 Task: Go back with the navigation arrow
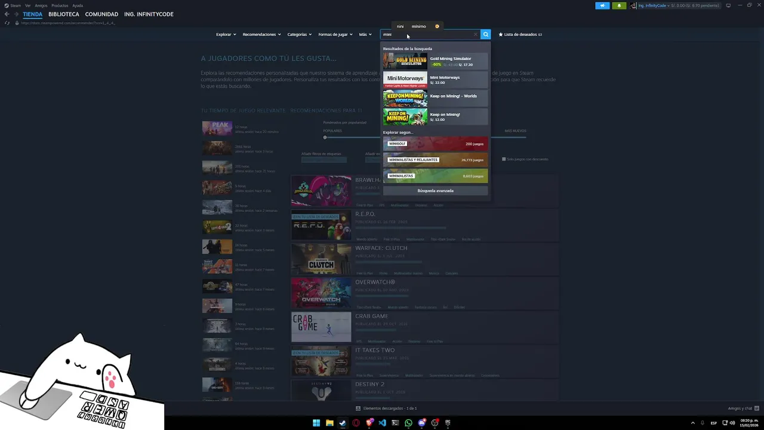coord(7,14)
